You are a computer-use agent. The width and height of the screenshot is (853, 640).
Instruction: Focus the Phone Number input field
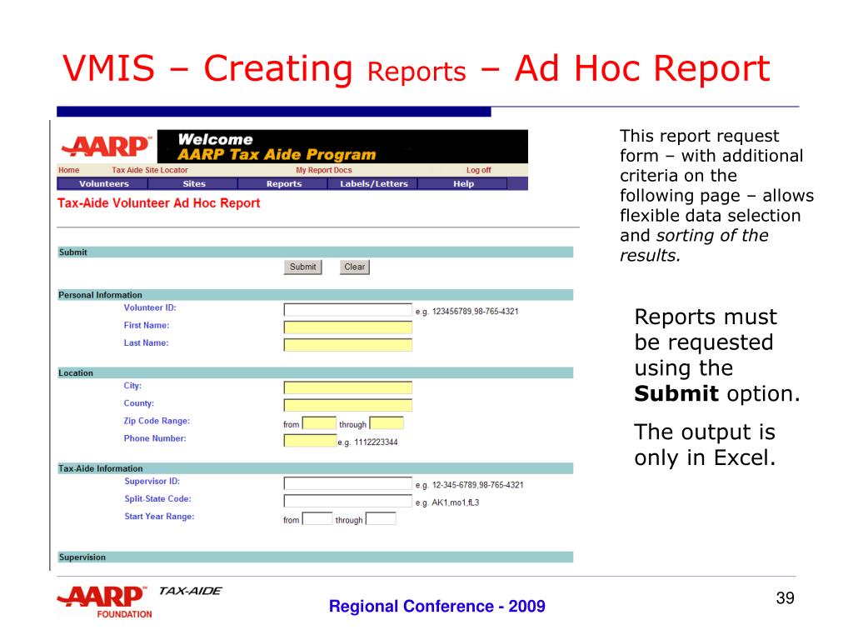pos(310,440)
